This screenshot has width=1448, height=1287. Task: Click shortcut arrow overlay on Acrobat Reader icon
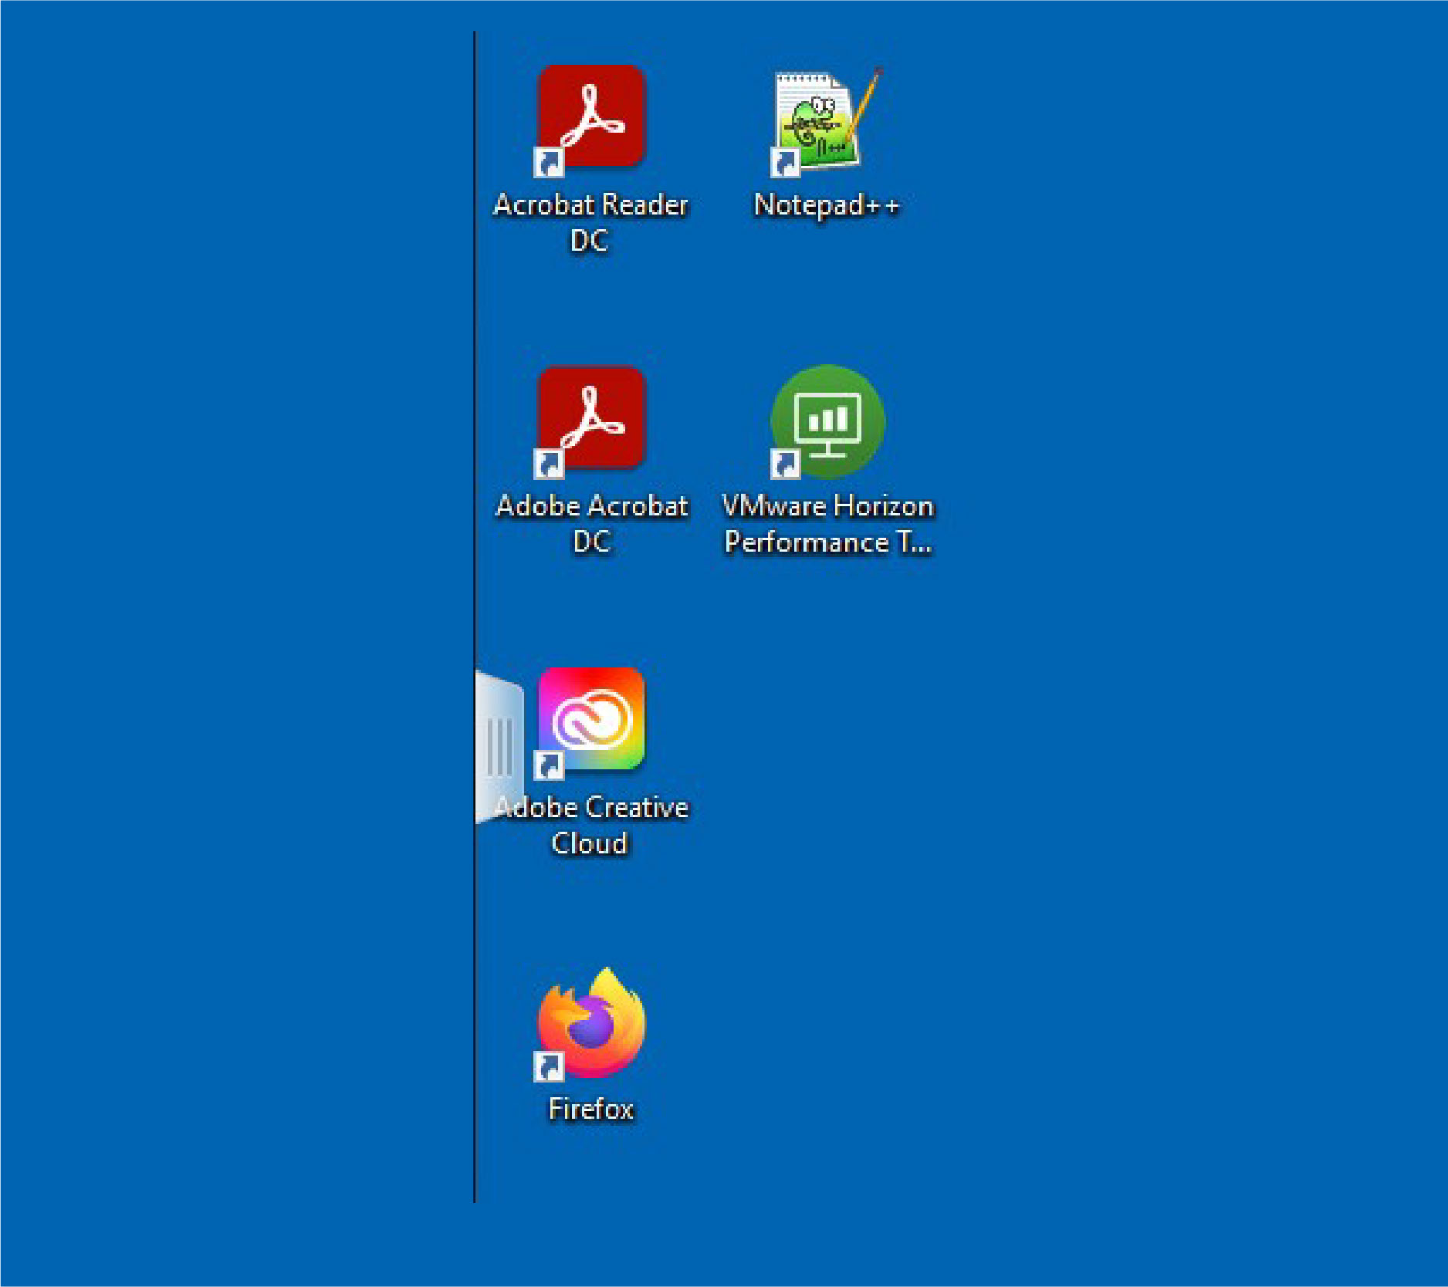tap(549, 163)
